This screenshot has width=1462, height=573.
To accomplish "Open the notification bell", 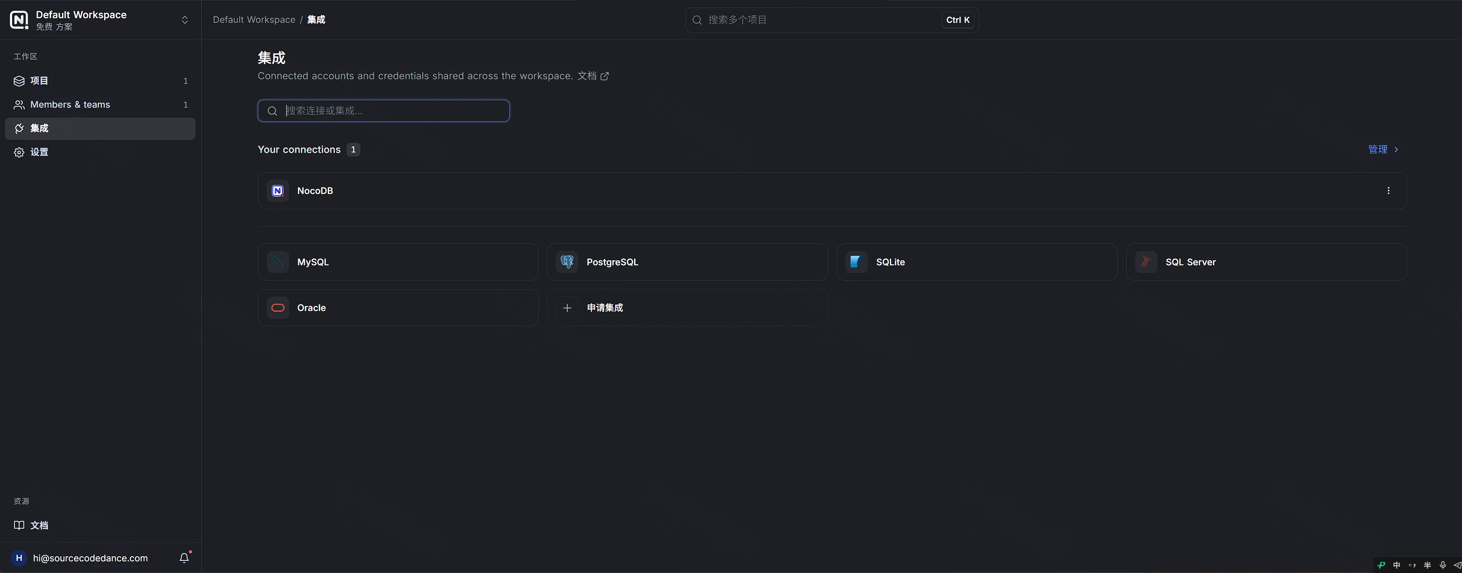I will pyautogui.click(x=185, y=558).
